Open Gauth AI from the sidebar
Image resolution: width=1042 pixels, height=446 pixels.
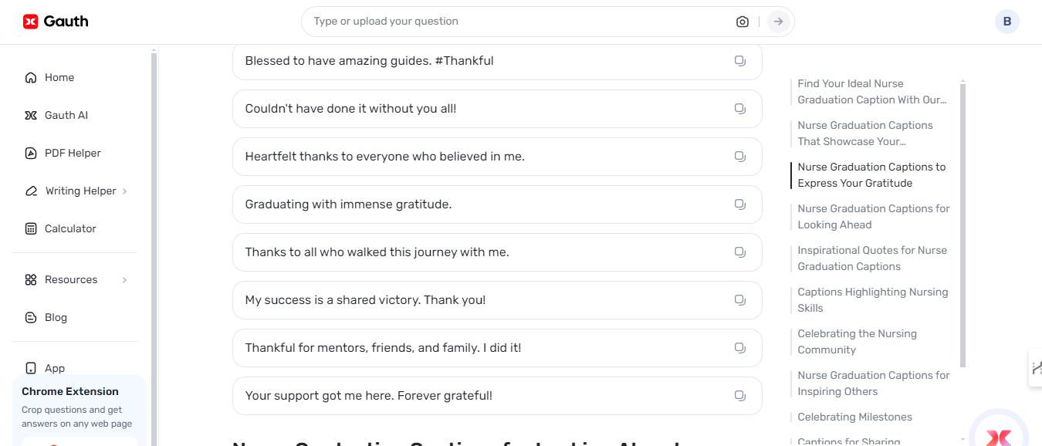pos(66,115)
